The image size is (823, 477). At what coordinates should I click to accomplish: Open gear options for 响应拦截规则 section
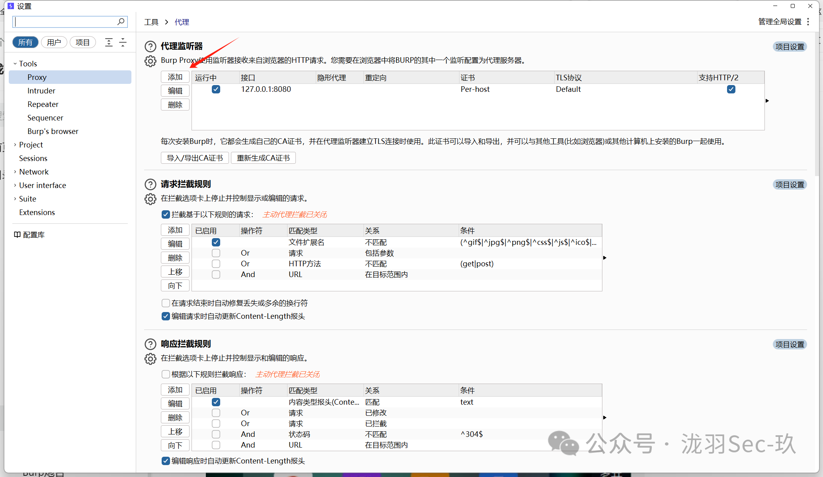[x=150, y=359]
